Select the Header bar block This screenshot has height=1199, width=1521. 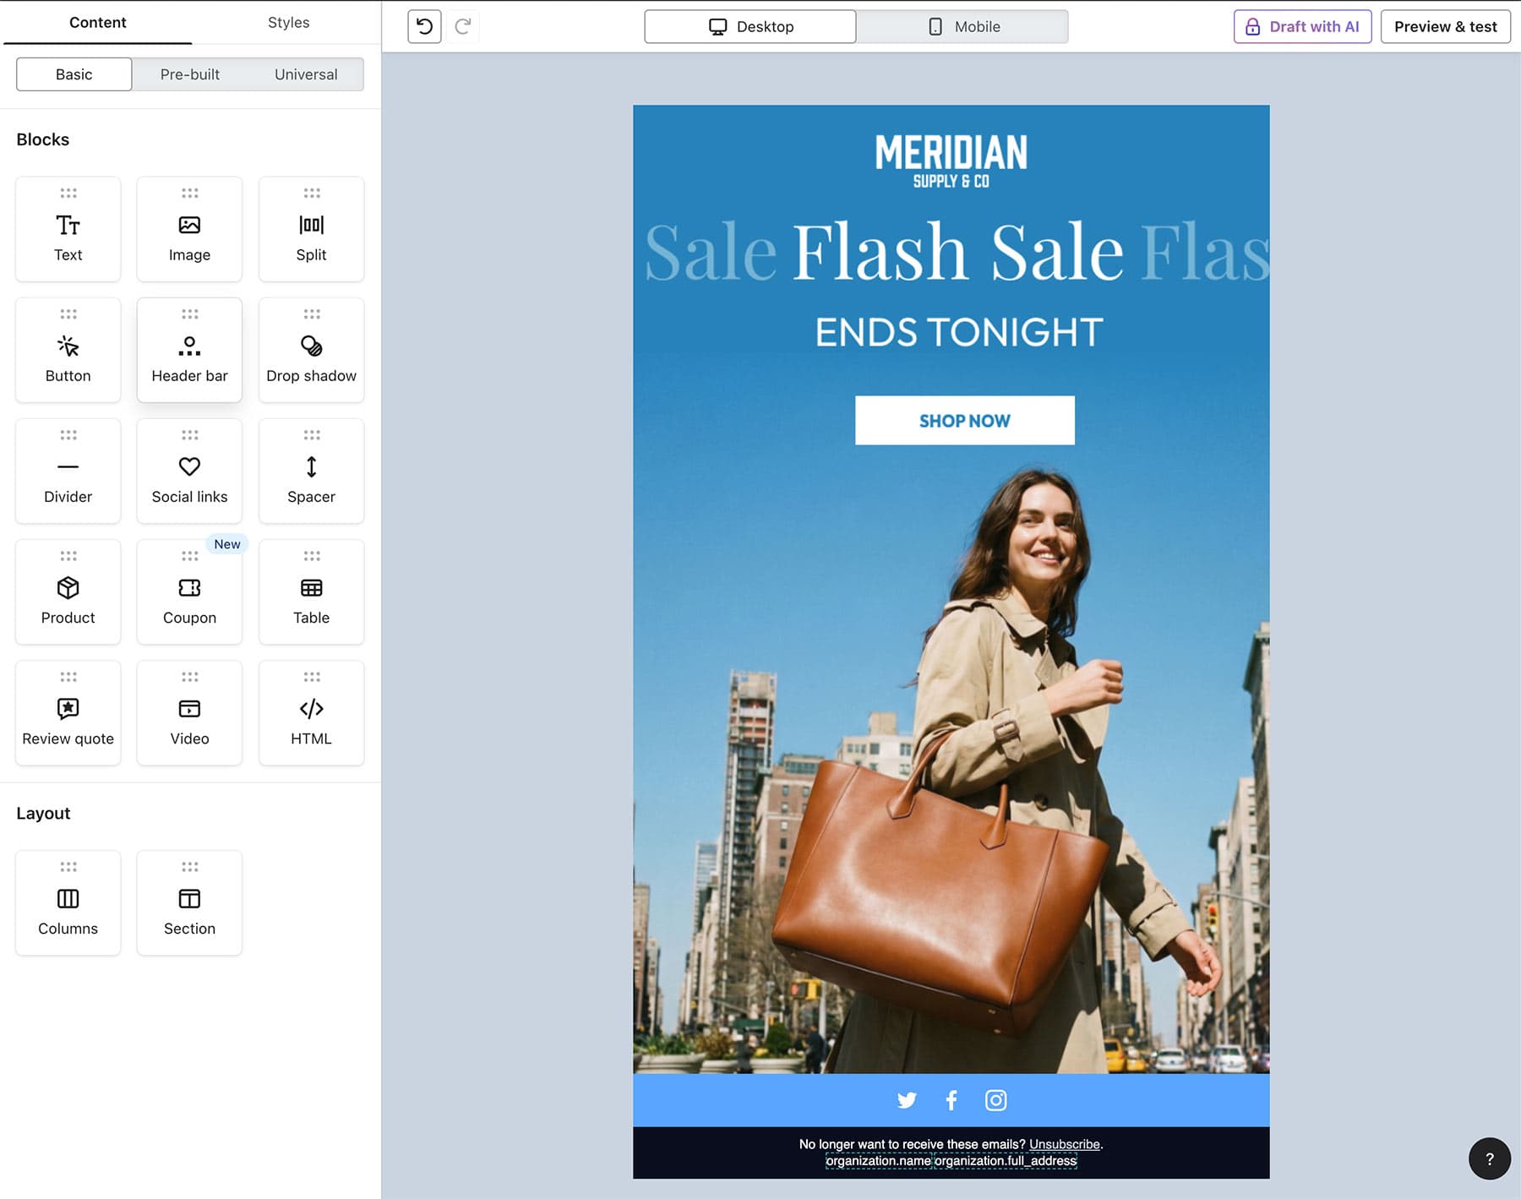click(x=189, y=350)
